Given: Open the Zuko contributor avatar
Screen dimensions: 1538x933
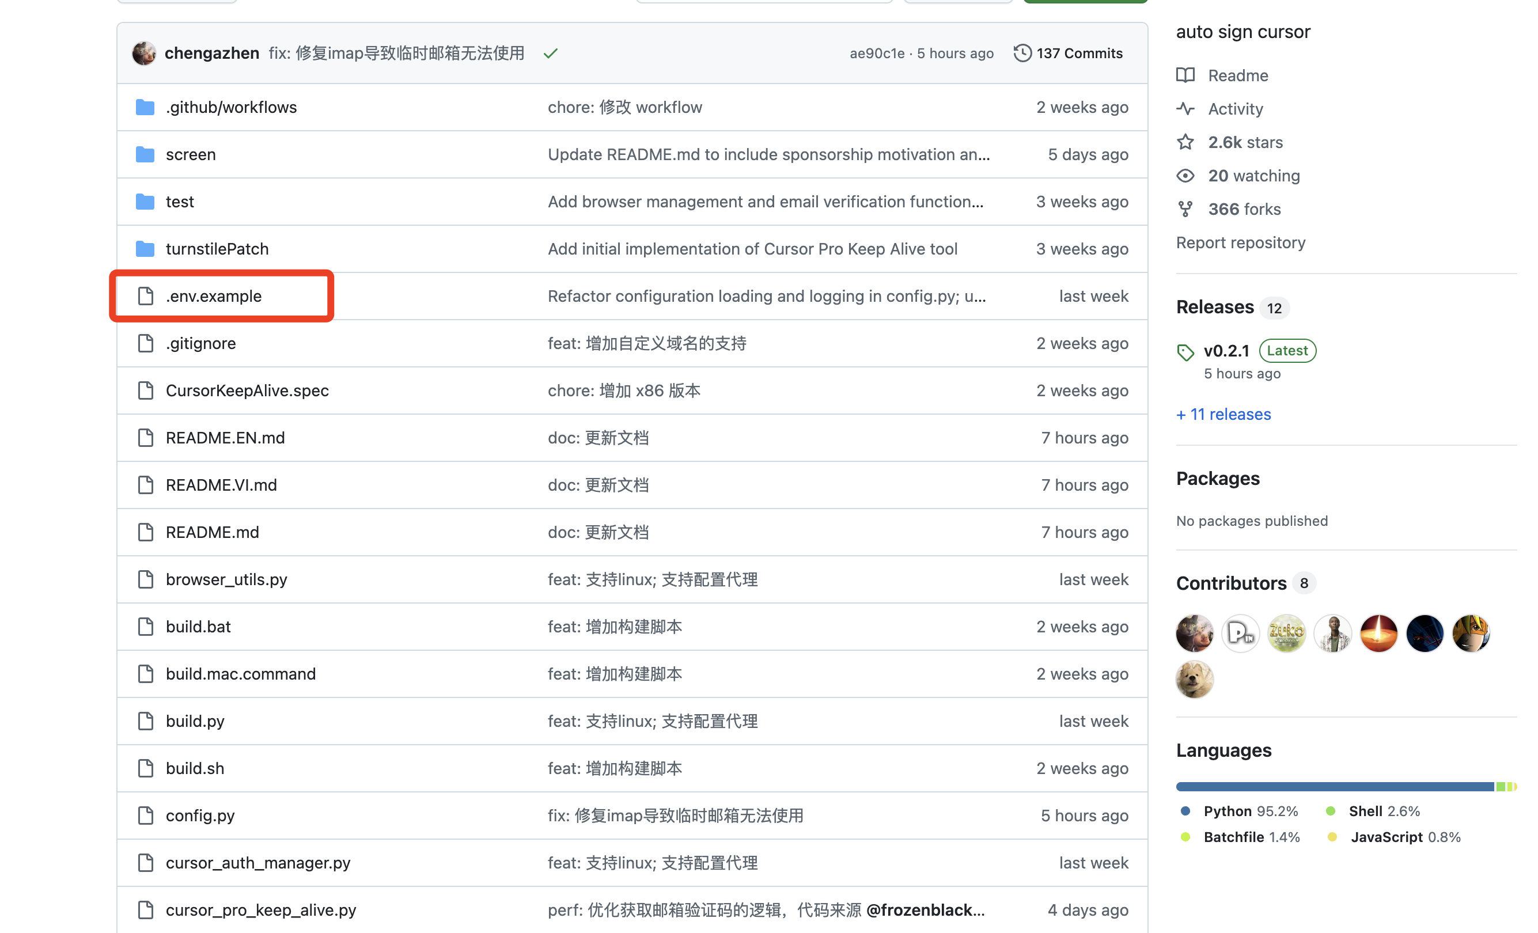Looking at the screenshot, I should (1286, 634).
